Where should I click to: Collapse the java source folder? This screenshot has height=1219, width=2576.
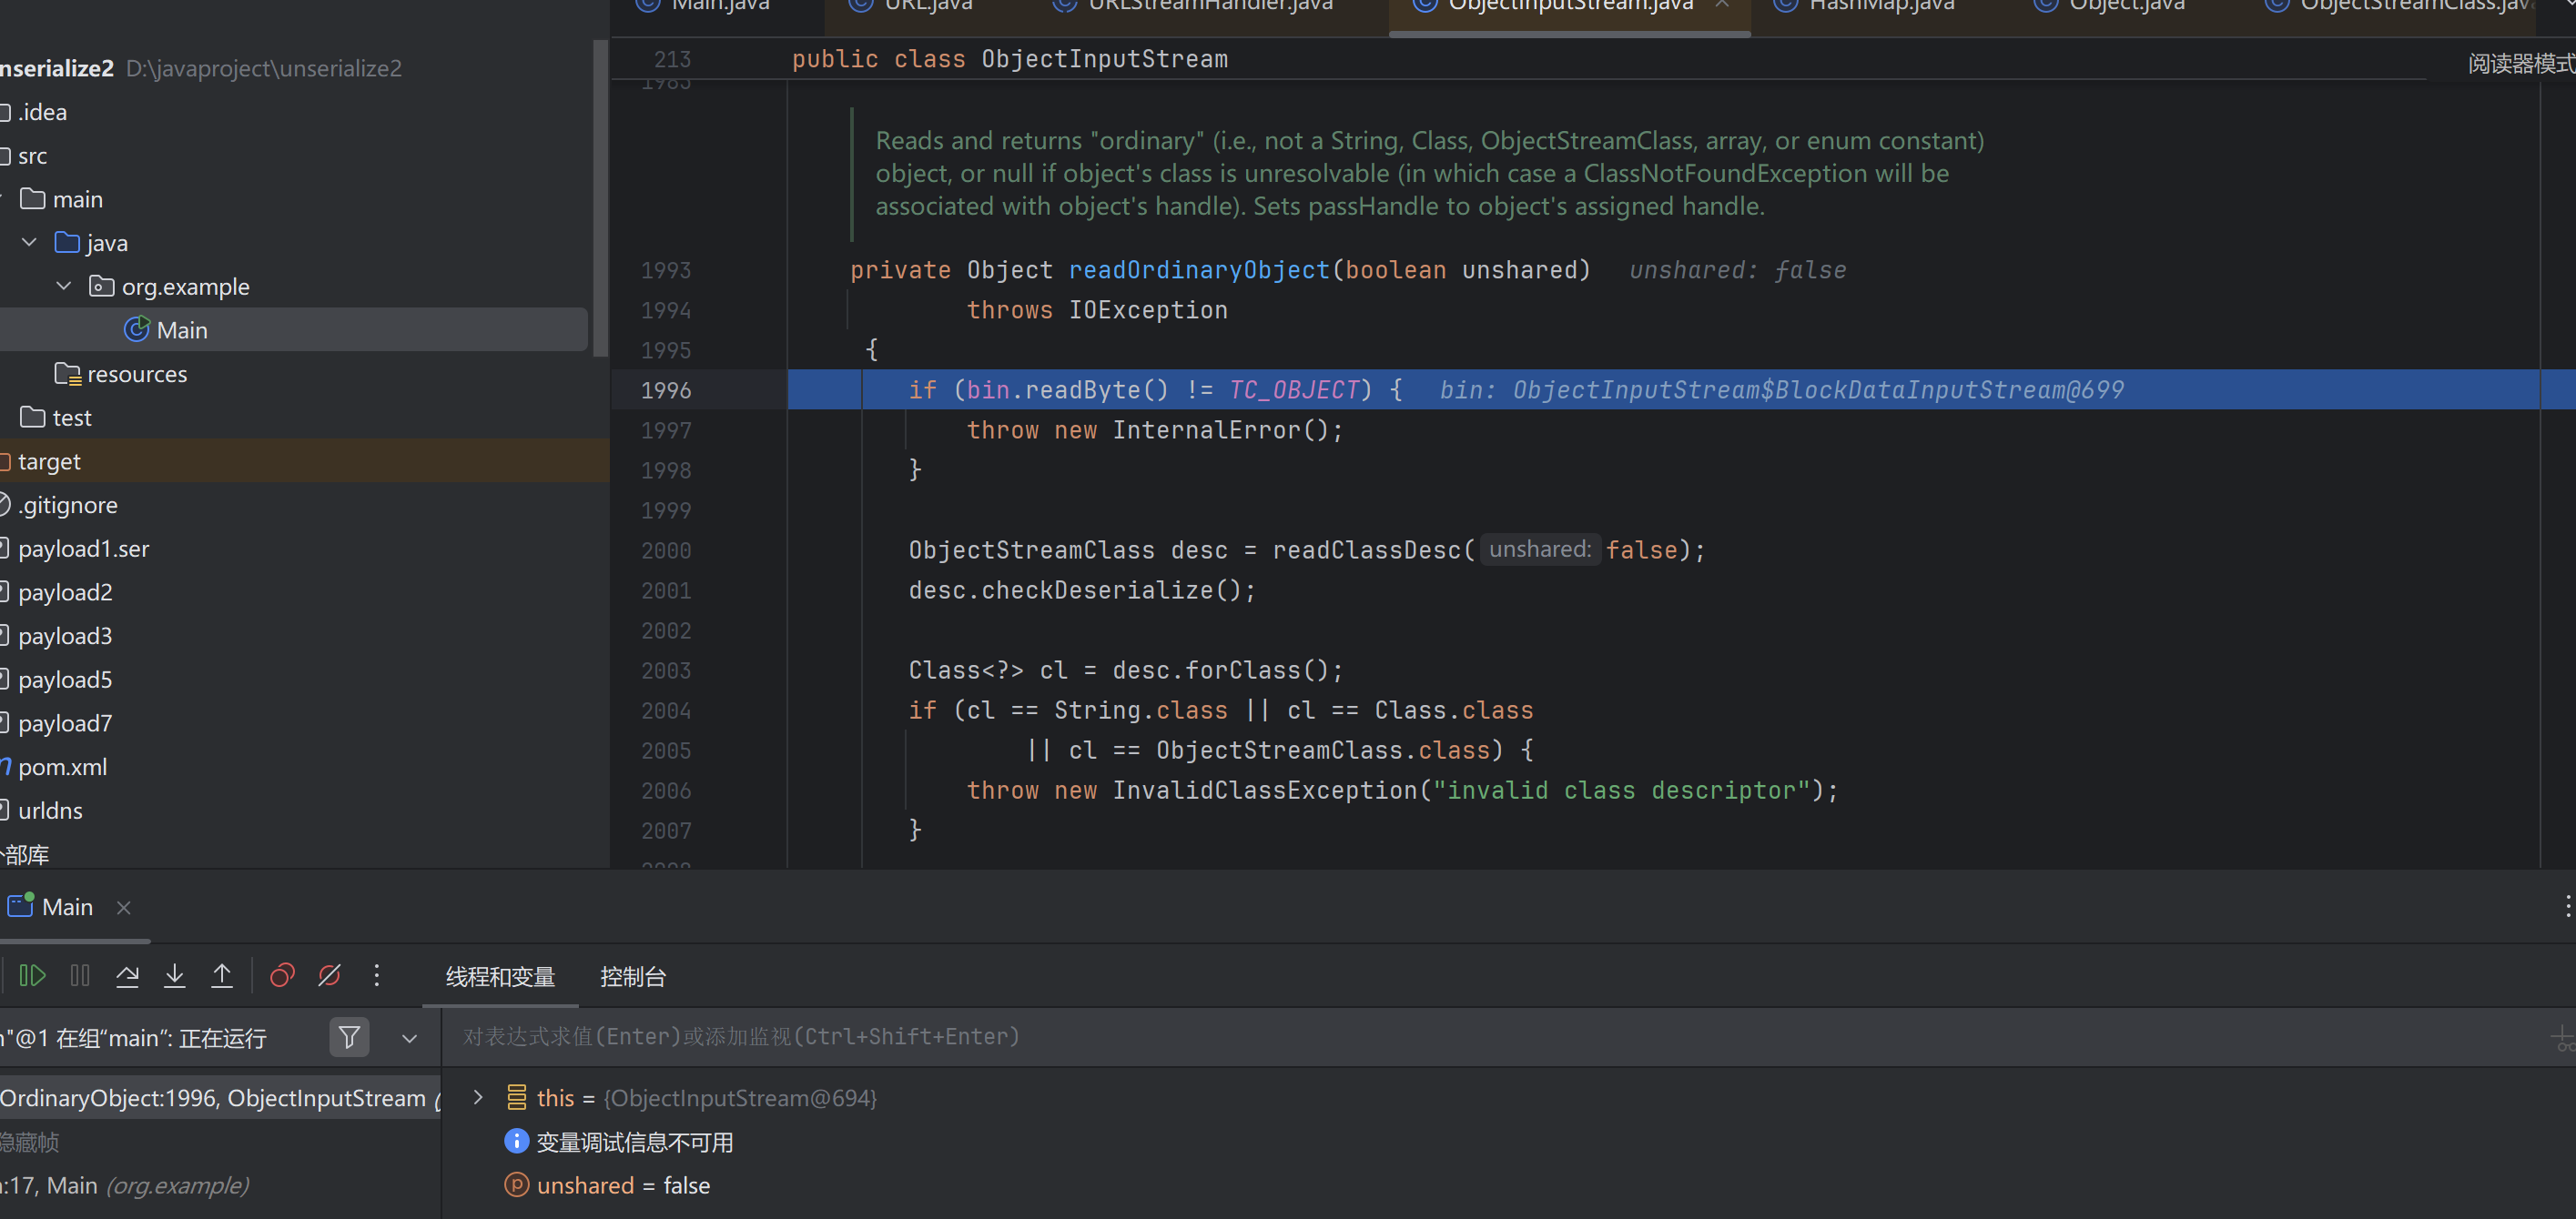(x=30, y=243)
